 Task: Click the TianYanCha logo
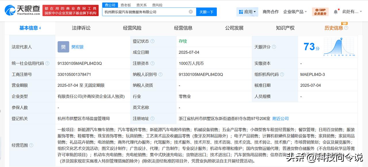pyautogui.click(x=22, y=10)
